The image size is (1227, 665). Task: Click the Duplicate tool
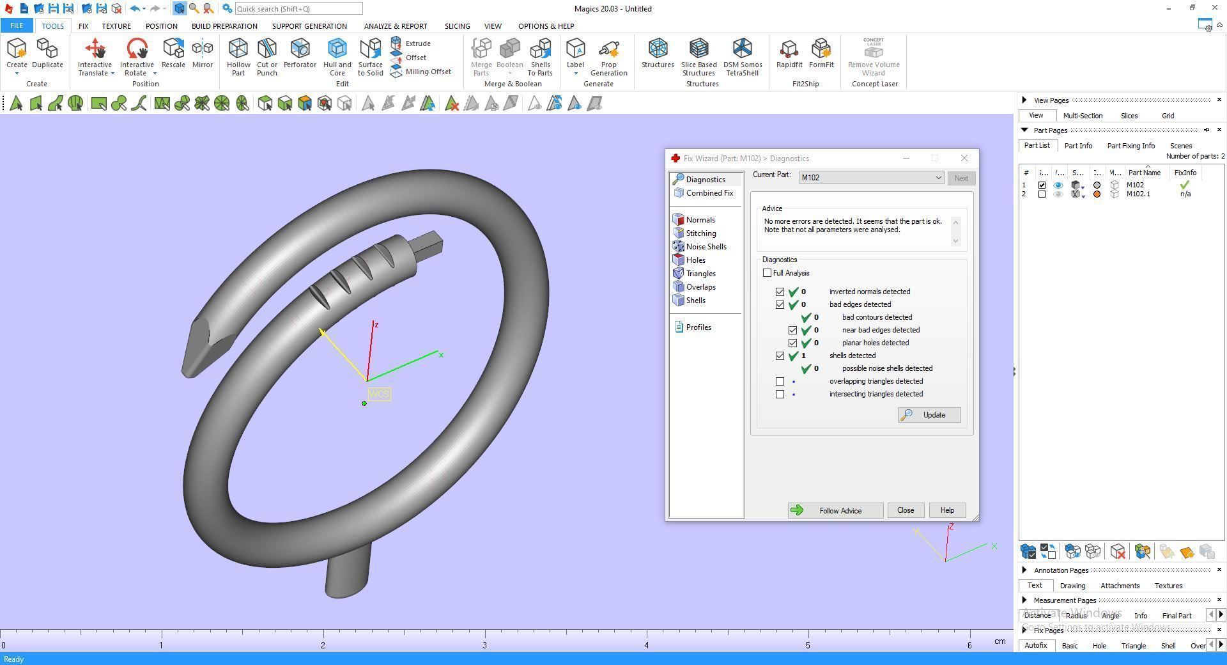47,53
